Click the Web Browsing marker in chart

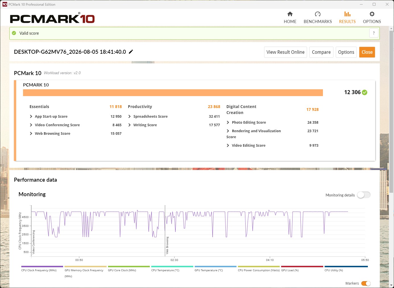pyautogui.click(x=167, y=245)
